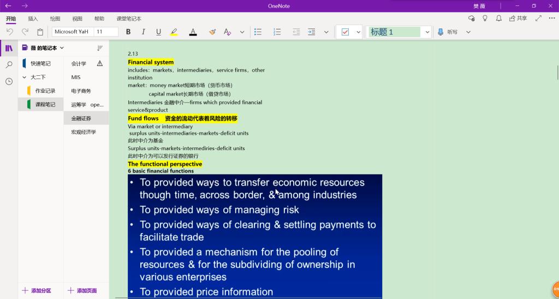Apply the yellow text highlight color

coord(174,32)
